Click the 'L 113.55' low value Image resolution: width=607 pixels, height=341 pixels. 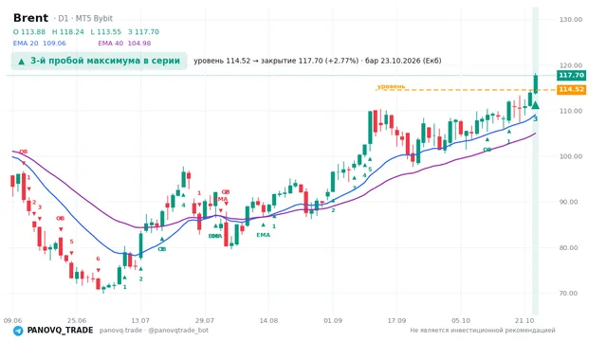click(105, 31)
